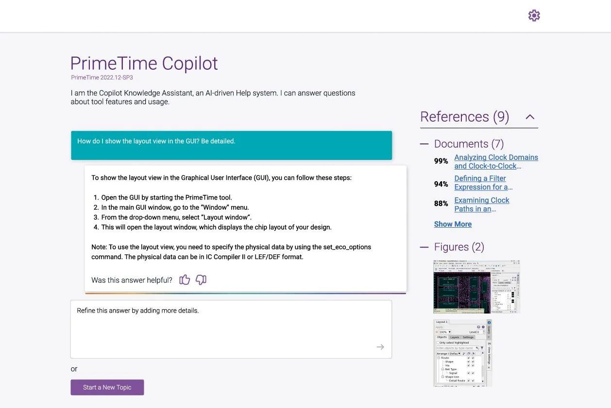Select the PrimeTime Copilot heading
The image size is (611, 408).
(144, 63)
